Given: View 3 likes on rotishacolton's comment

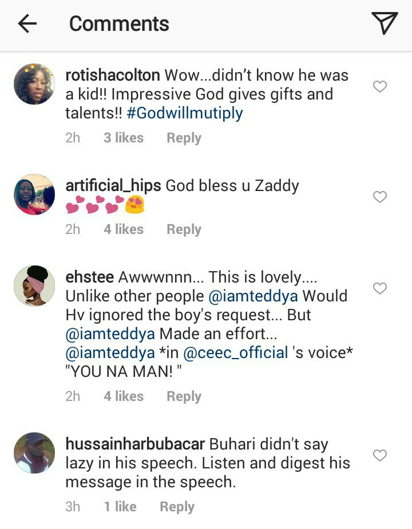Looking at the screenshot, I should (x=124, y=138).
